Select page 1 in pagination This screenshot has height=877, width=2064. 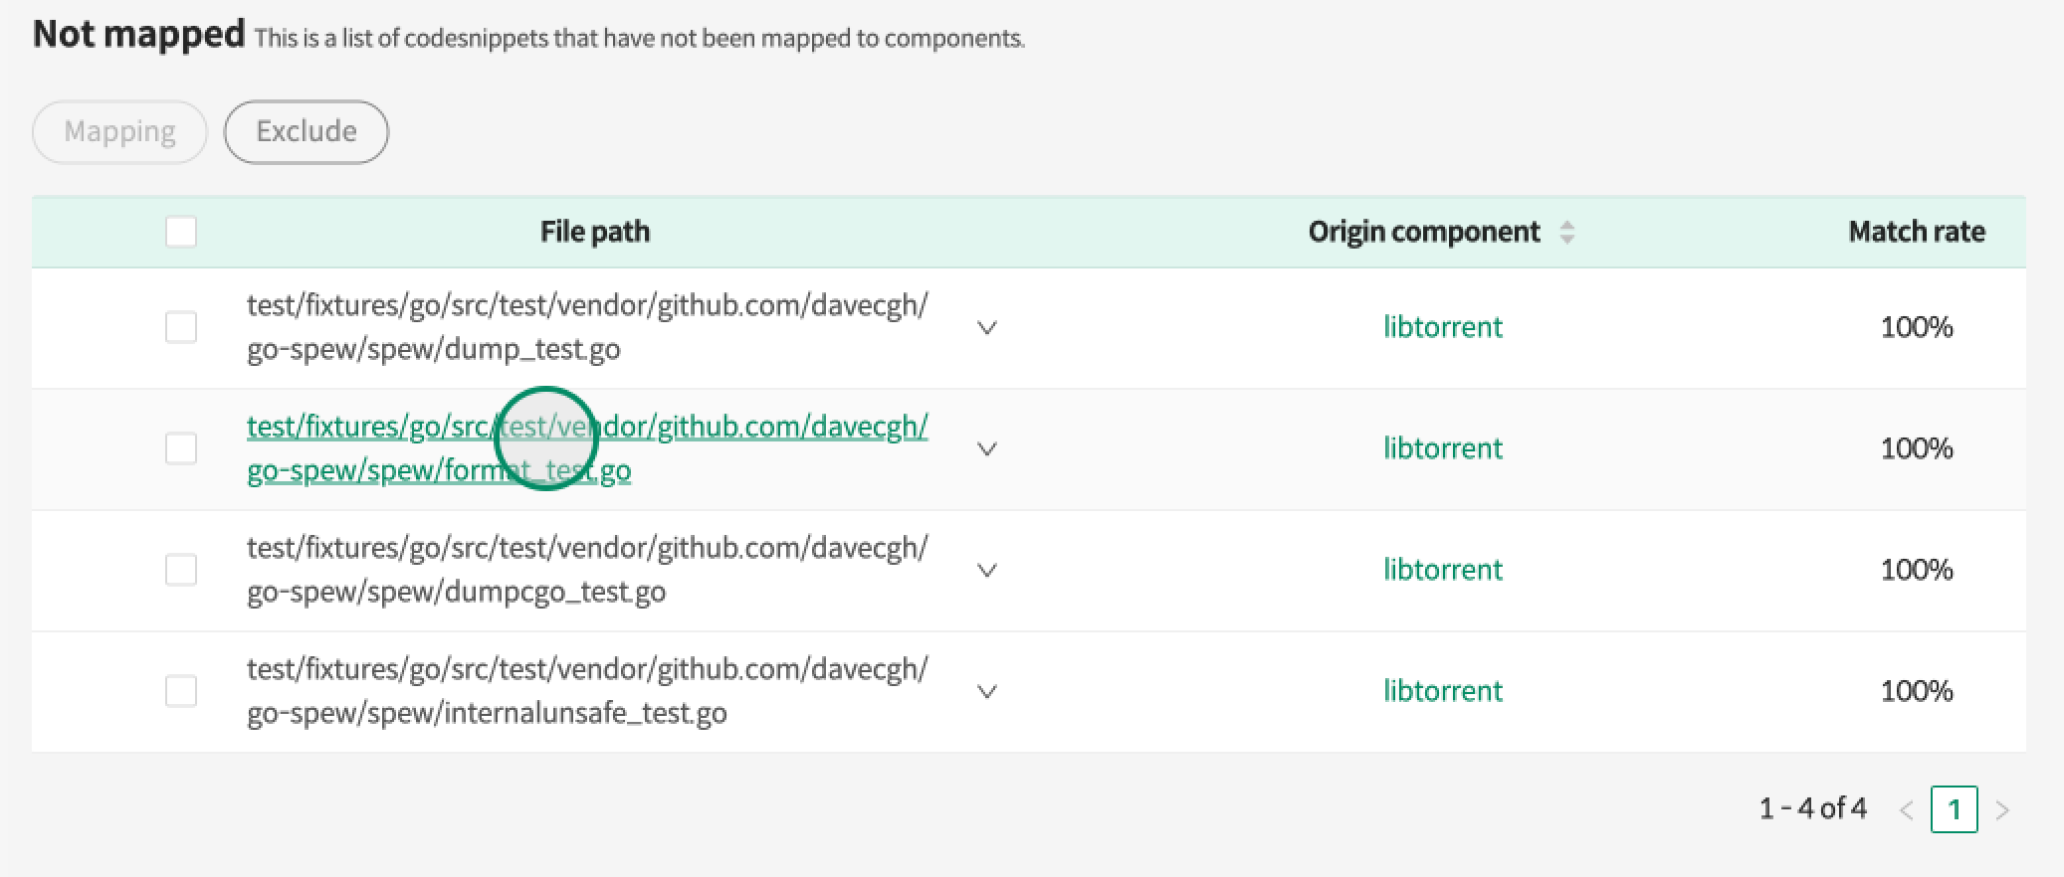(x=1954, y=809)
